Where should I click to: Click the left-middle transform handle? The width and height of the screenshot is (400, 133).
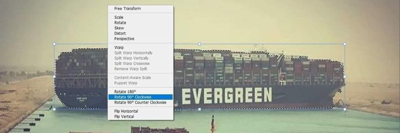54,76
